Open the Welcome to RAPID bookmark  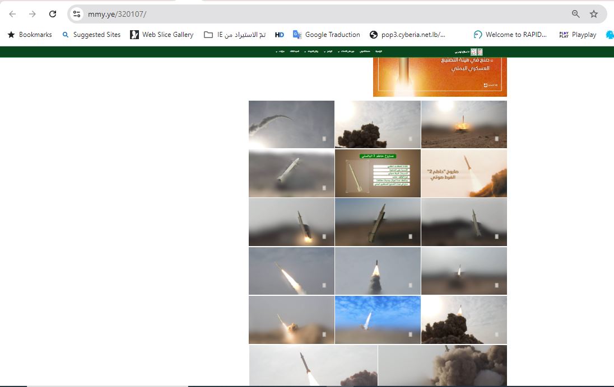point(510,35)
